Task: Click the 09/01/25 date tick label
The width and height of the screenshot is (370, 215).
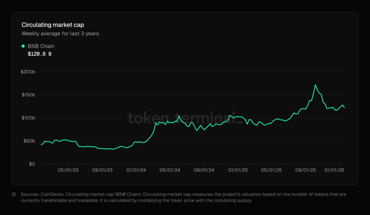Action: tap(306, 170)
